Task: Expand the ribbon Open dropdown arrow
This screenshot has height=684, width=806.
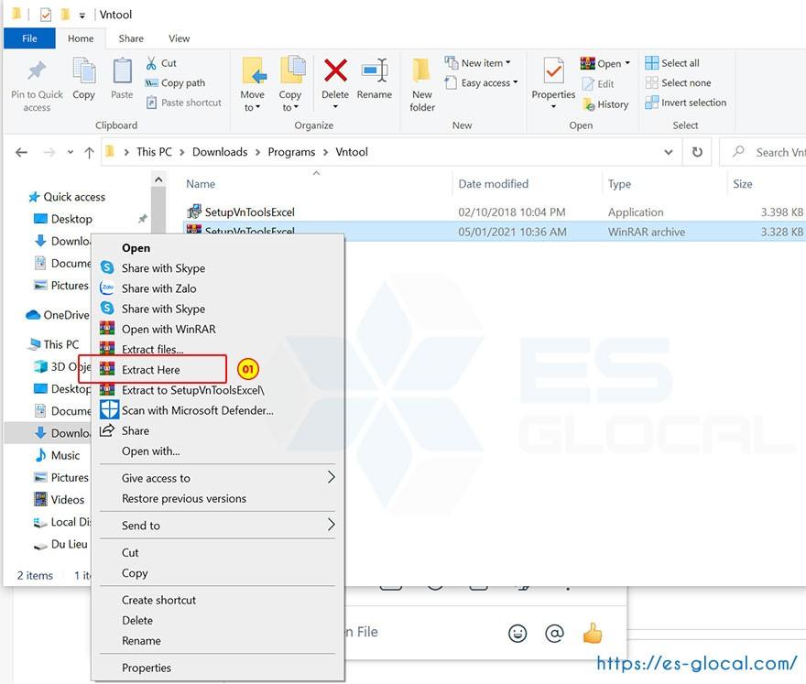Action: [x=627, y=63]
